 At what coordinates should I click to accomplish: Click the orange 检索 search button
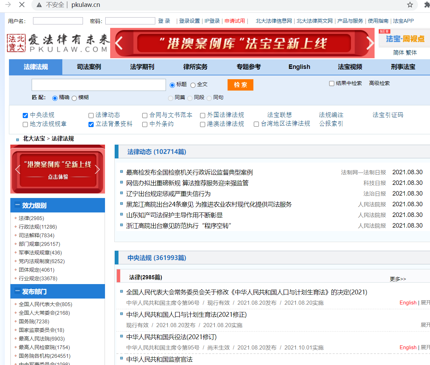coord(240,85)
